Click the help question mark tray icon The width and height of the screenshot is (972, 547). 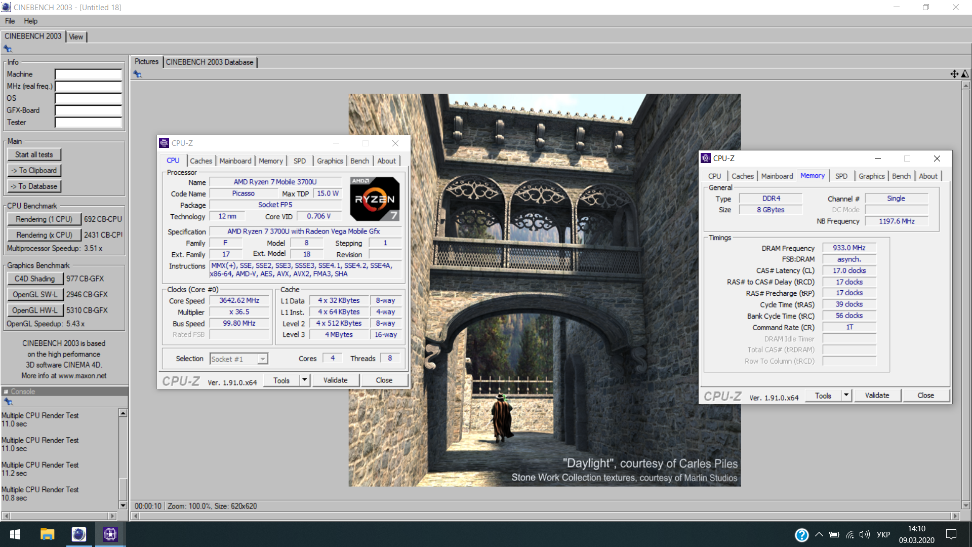[802, 535]
